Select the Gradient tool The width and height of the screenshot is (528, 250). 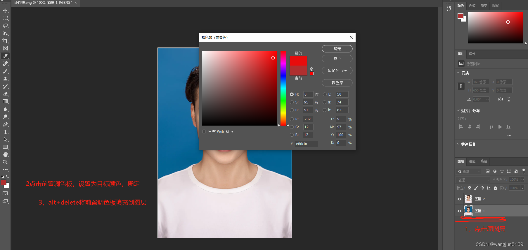pos(5,101)
